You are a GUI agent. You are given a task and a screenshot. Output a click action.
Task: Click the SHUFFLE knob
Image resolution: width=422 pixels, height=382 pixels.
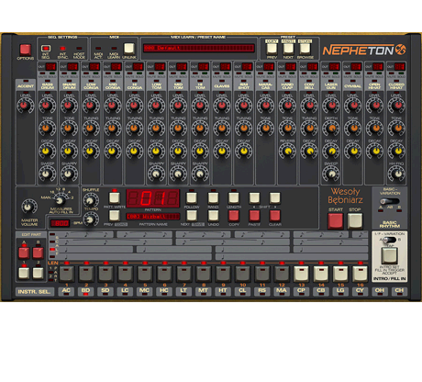pyautogui.click(x=90, y=200)
